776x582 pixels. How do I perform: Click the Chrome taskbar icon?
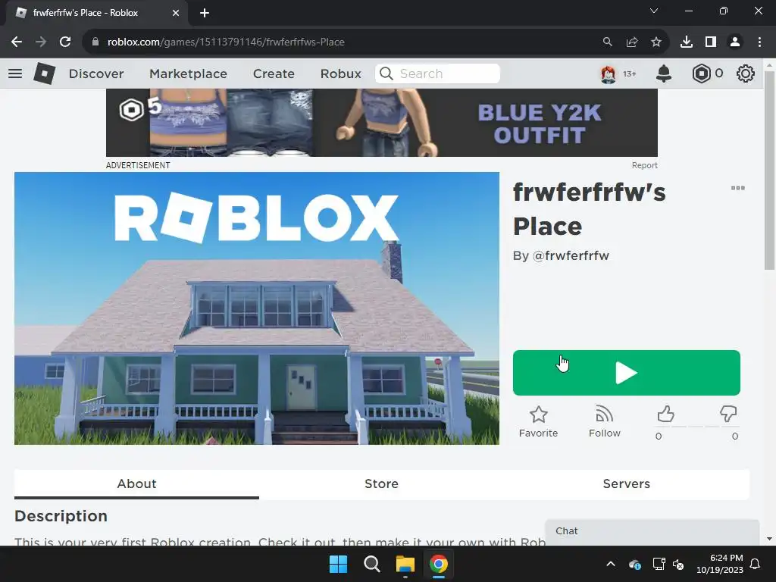click(439, 564)
